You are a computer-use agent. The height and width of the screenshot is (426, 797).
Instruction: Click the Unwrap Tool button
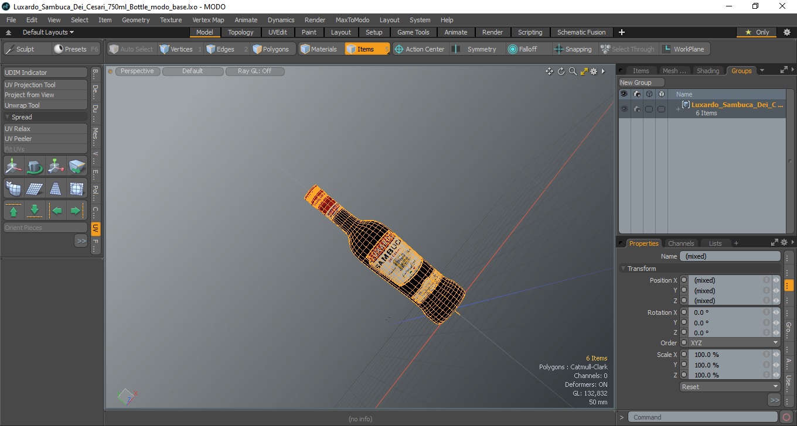pyautogui.click(x=46, y=105)
